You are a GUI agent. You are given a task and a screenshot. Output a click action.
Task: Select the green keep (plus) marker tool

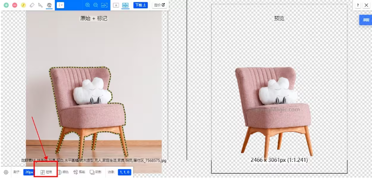[x=6, y=5]
